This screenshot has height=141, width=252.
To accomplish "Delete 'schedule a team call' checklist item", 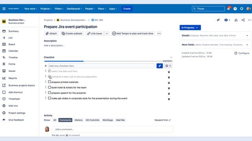I will point(169,78).
